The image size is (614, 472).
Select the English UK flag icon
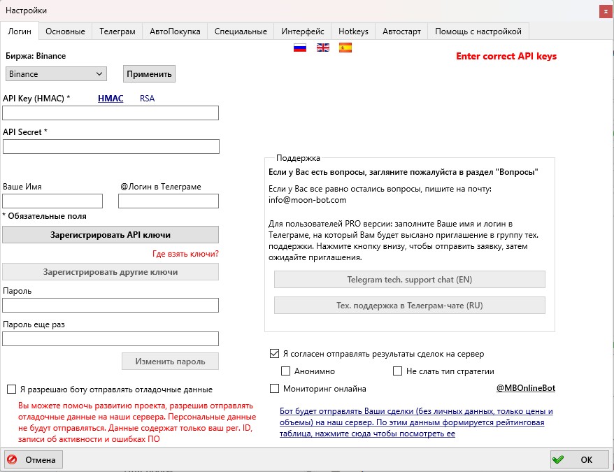pos(323,48)
